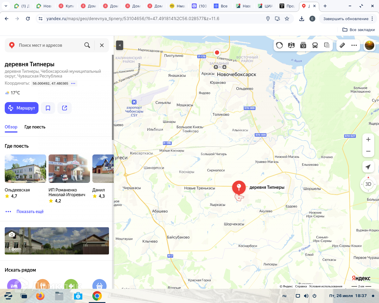Click 'Показать ещё' link
Screen dimensions: 379x303
coord(30,212)
